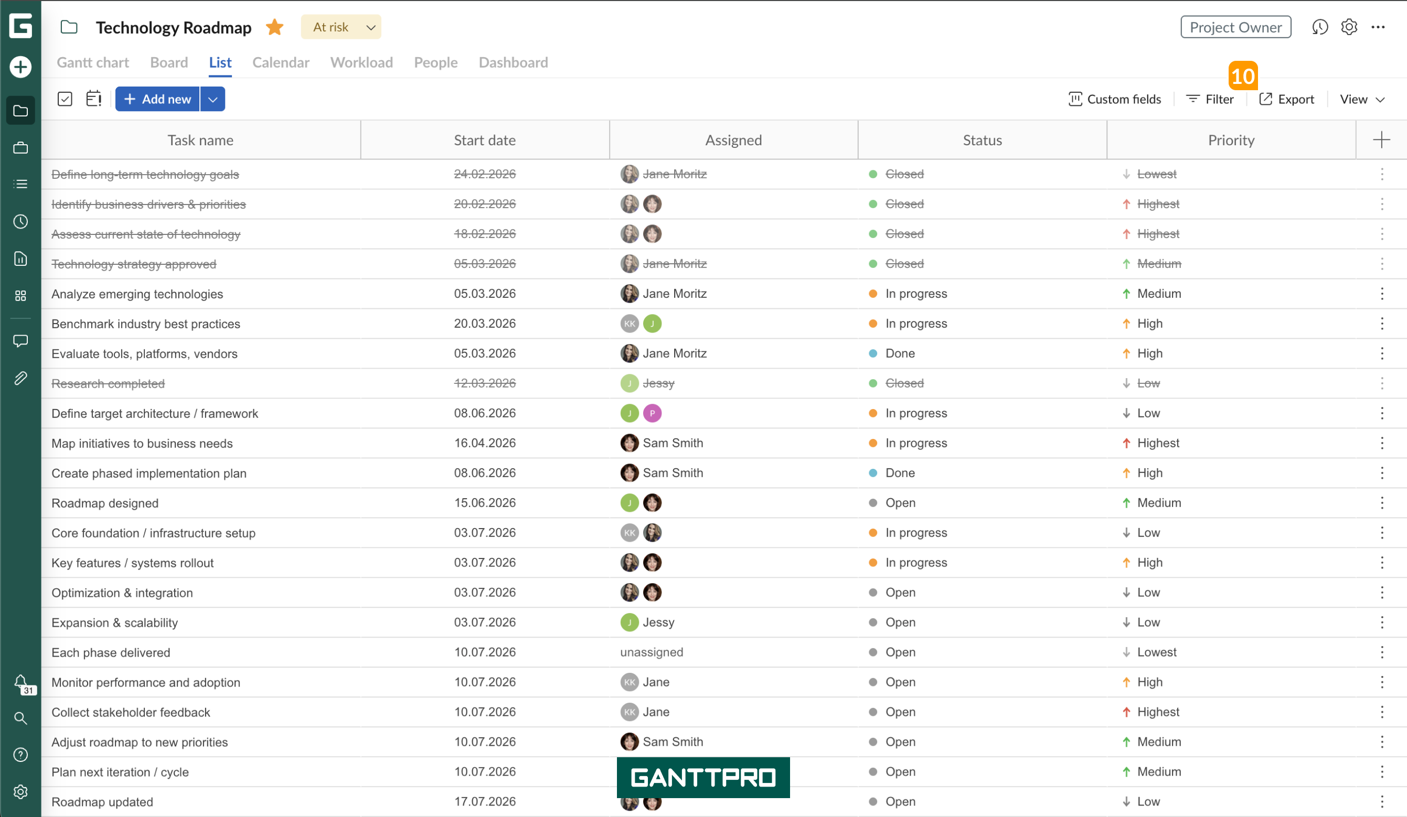Open the time log clock icon in sidebar
The image size is (1407, 817).
(x=20, y=221)
